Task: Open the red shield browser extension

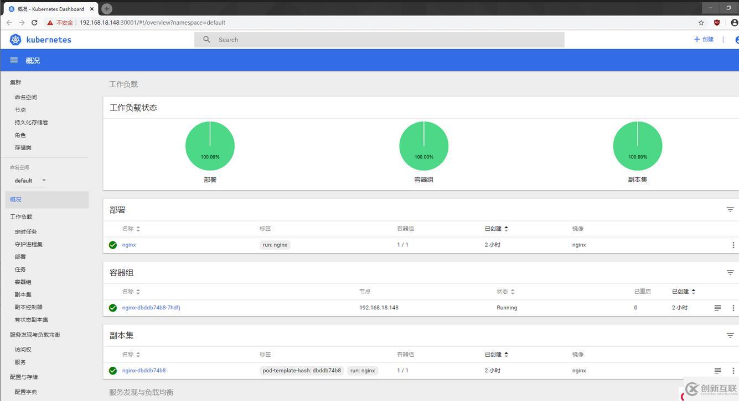Action: point(717,23)
